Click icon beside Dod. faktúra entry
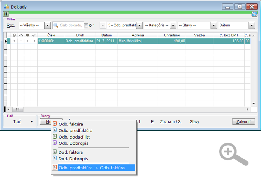 pyautogui.click(x=55, y=152)
